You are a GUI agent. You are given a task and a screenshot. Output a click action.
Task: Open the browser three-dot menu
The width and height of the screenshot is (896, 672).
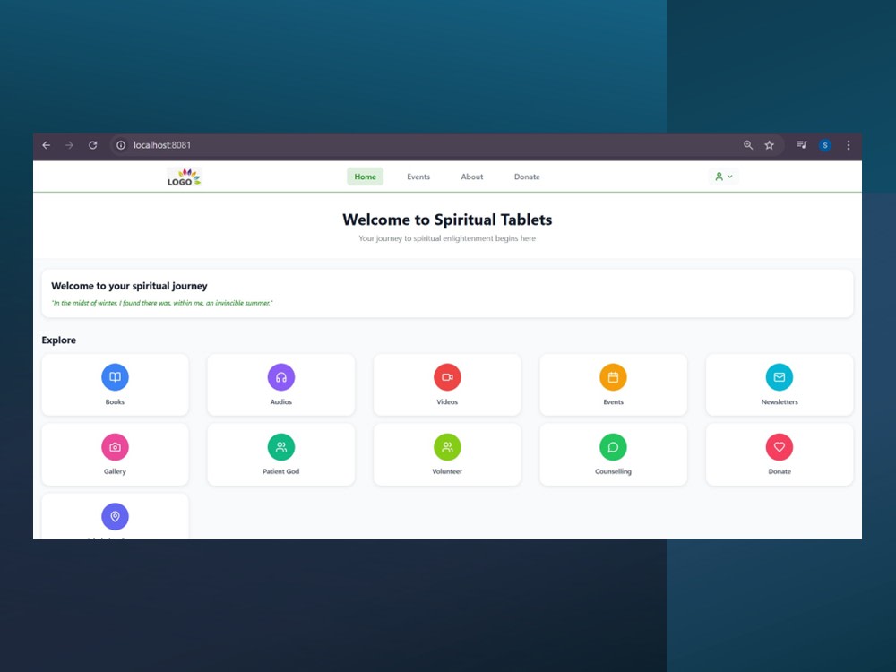pos(849,145)
